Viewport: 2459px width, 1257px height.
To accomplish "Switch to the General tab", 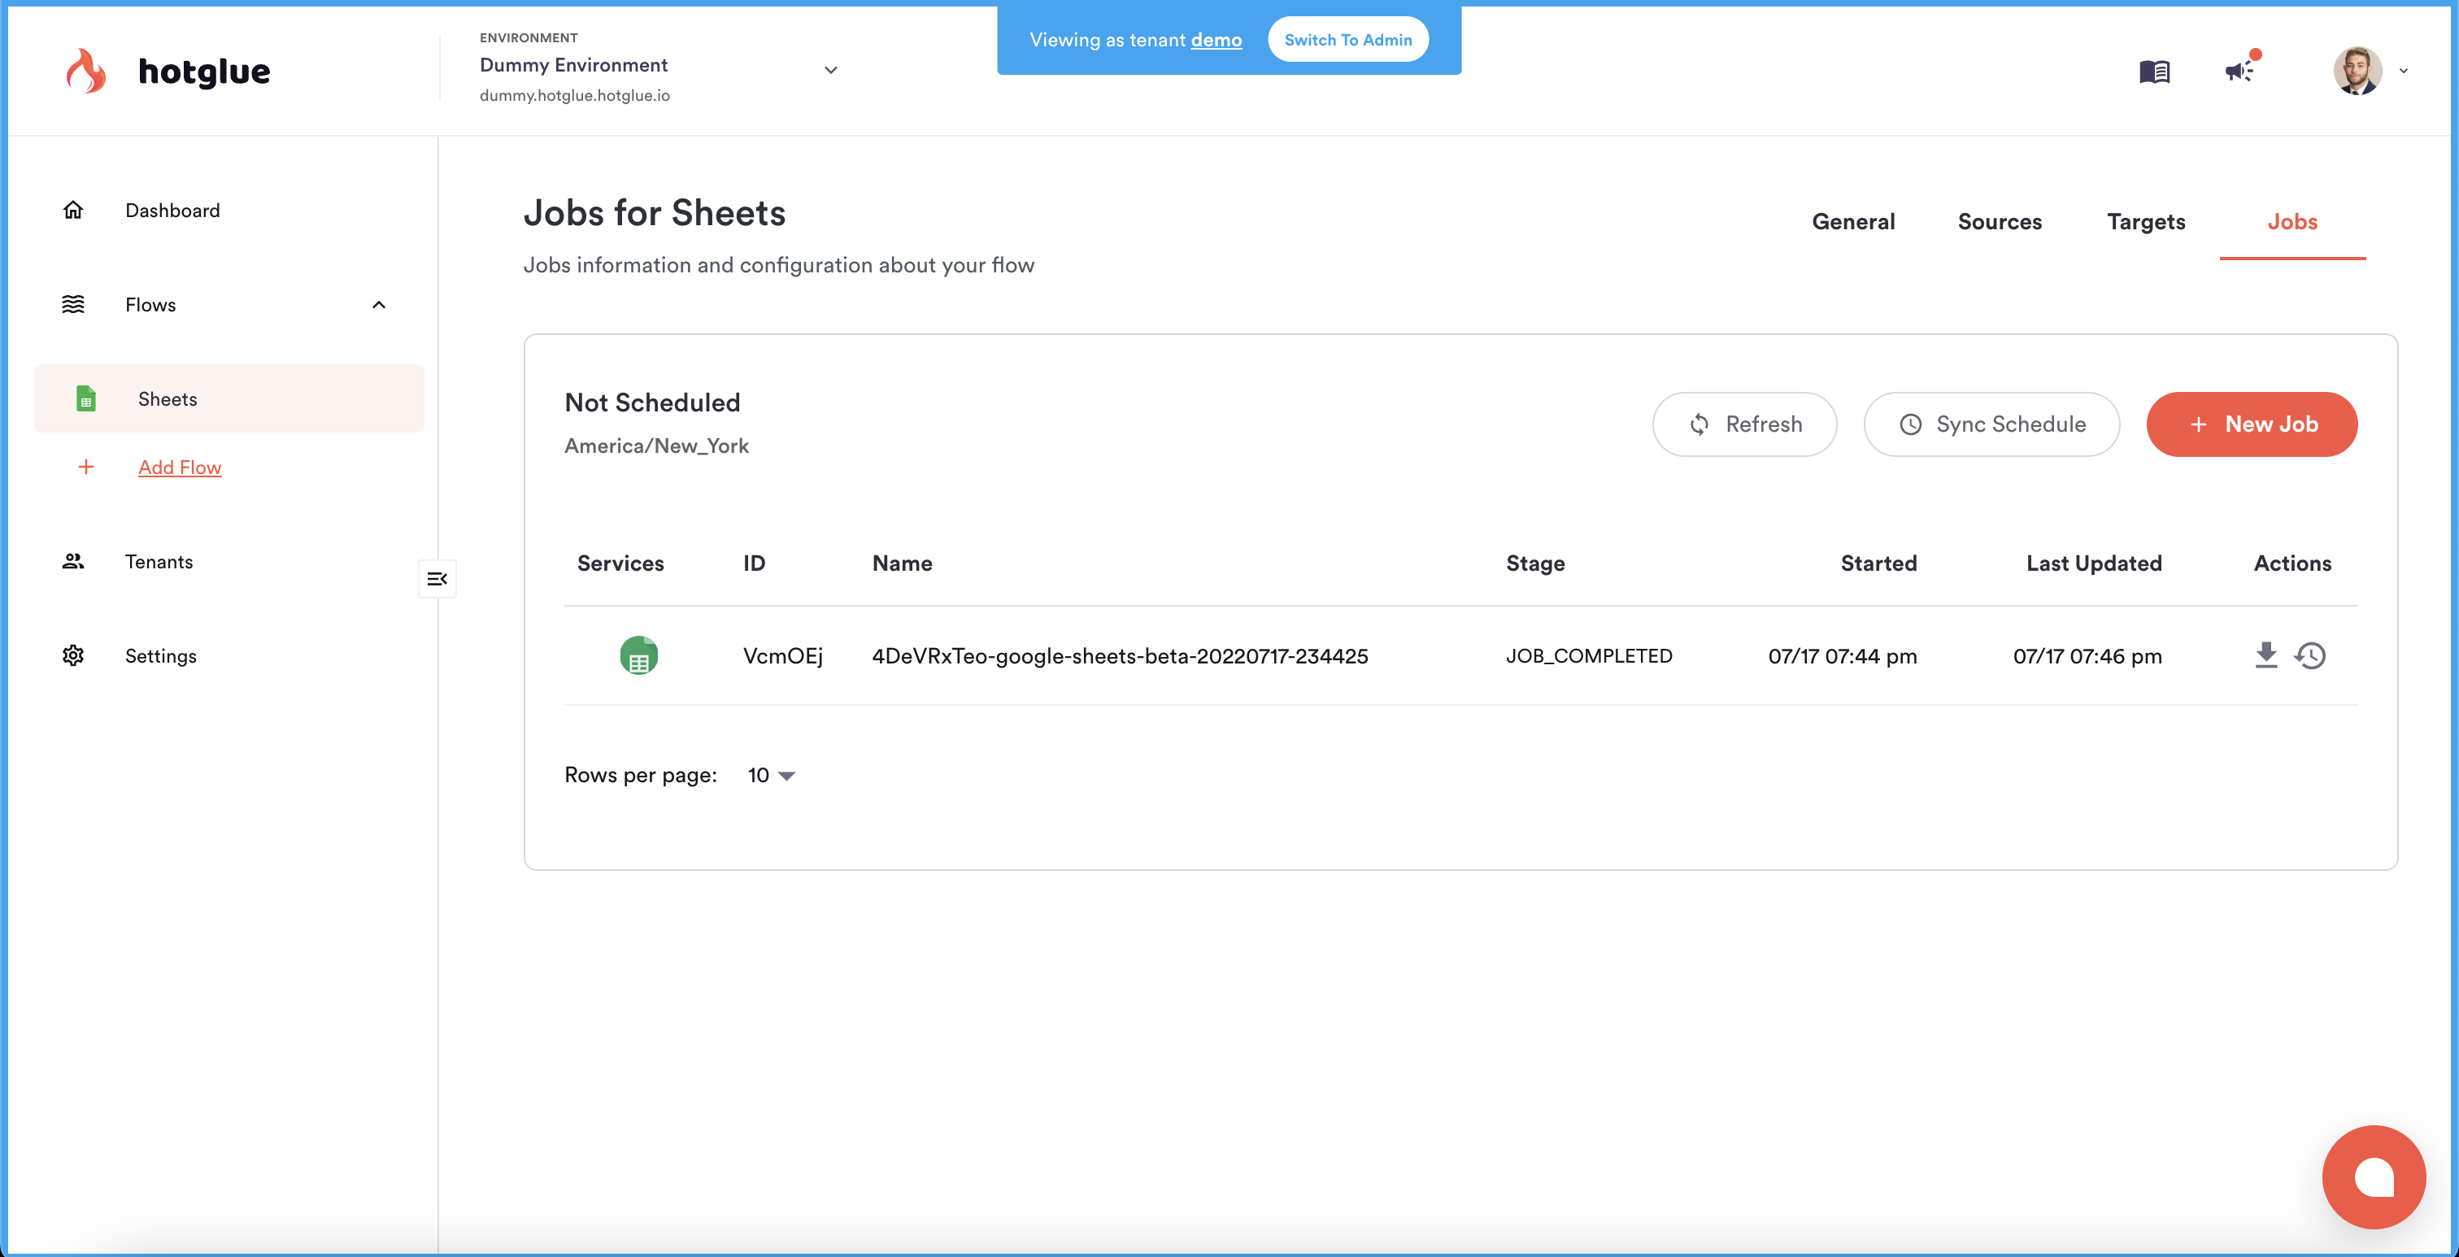I will 1852,221.
